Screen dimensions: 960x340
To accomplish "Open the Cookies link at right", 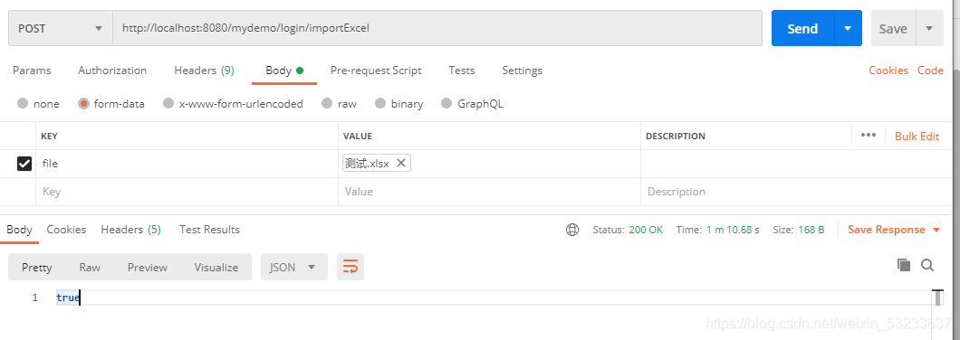I will [888, 71].
